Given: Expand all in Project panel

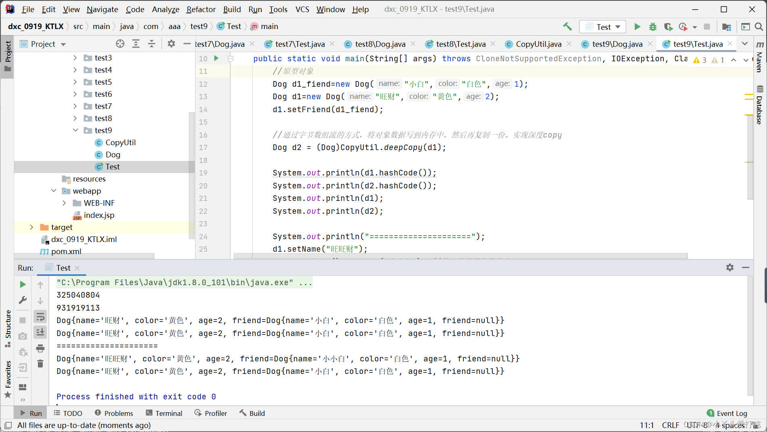Looking at the screenshot, I should (x=136, y=44).
